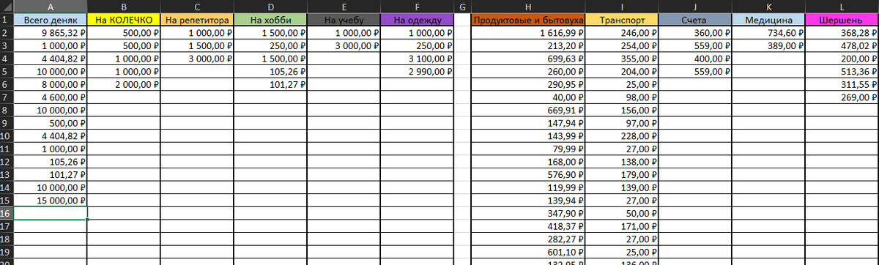The width and height of the screenshot is (879, 265).
Task: Select cell with 389,00 ₽
Action: tap(768, 47)
